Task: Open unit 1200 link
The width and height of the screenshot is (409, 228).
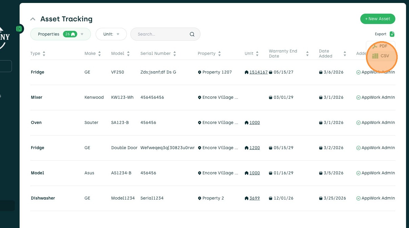Action: [x=255, y=148]
